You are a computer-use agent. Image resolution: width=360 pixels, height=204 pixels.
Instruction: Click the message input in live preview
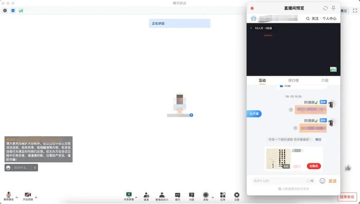[278, 181]
